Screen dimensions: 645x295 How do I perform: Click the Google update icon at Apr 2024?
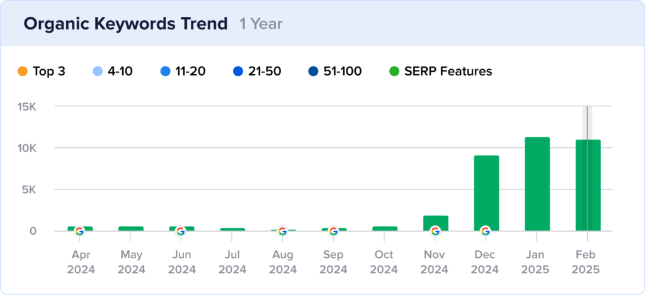(x=80, y=231)
